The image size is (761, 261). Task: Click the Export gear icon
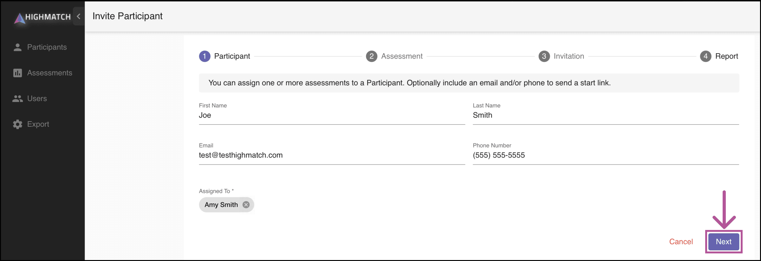click(18, 124)
